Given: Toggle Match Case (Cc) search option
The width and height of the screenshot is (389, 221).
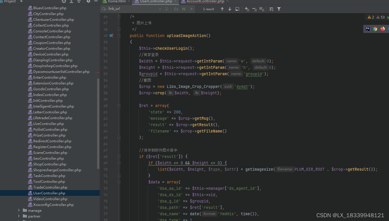Looking at the screenshot, I should pos(176,9).
